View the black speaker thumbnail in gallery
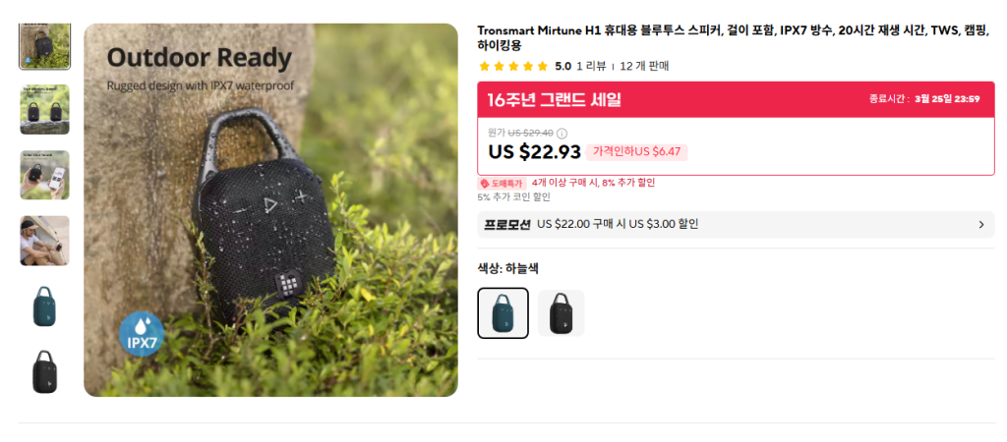 point(44,371)
